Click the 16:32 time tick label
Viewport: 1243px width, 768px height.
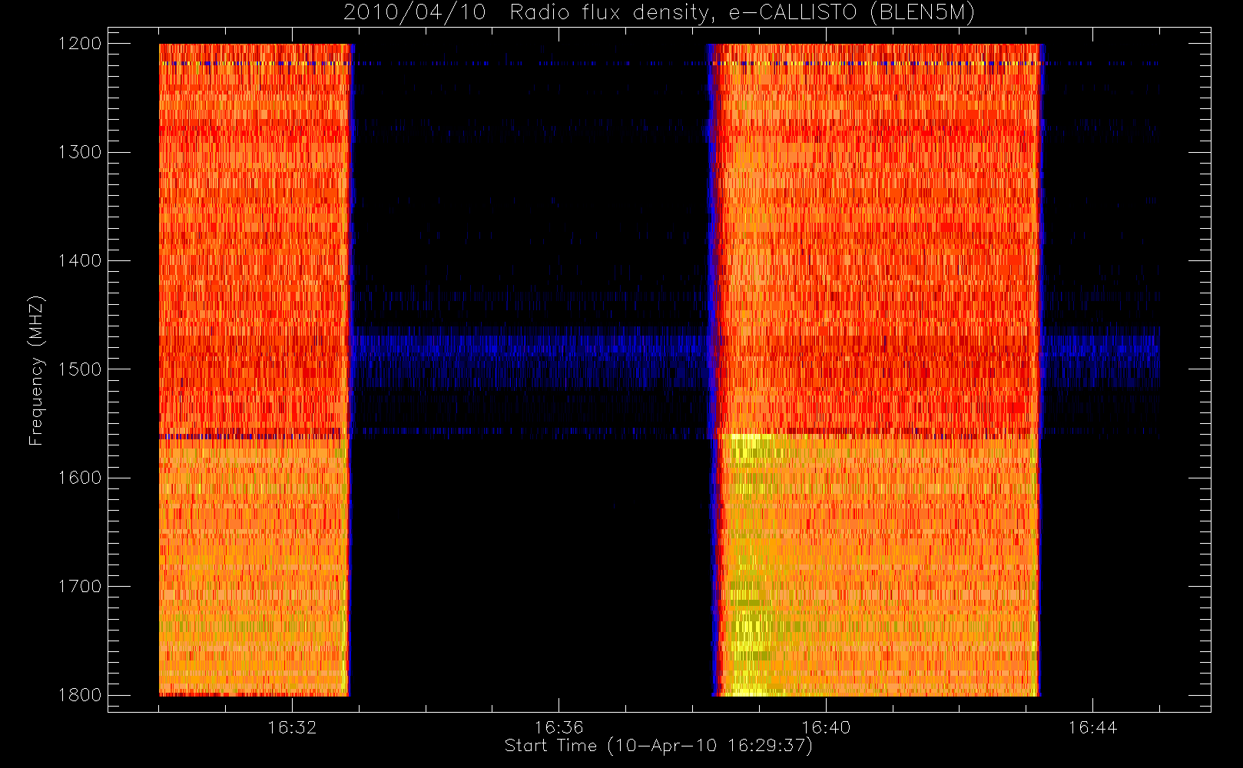tap(292, 727)
